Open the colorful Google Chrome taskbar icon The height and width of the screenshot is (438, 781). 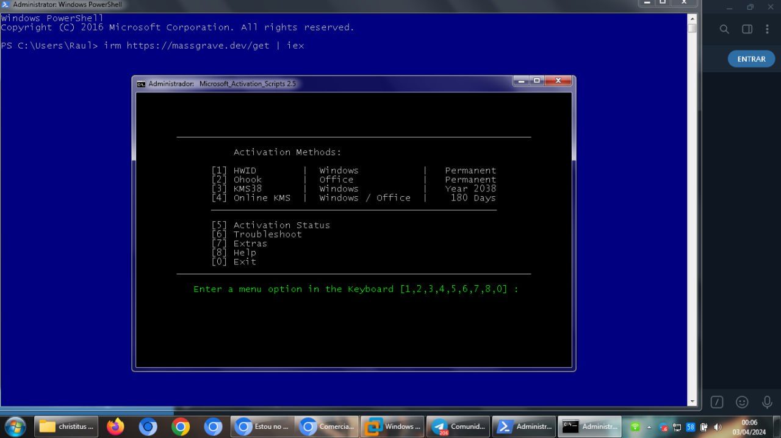pyautogui.click(x=181, y=426)
